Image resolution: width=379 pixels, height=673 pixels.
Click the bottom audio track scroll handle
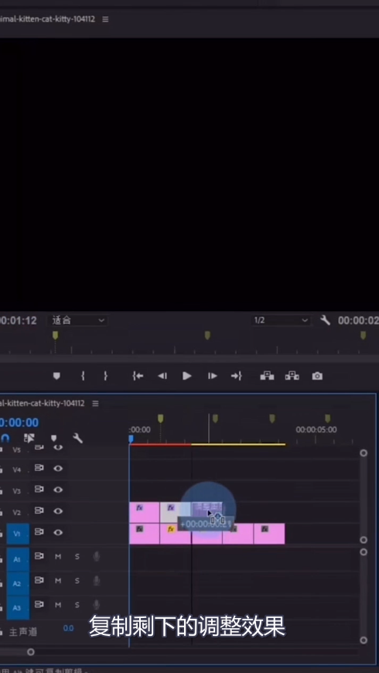pos(364,640)
